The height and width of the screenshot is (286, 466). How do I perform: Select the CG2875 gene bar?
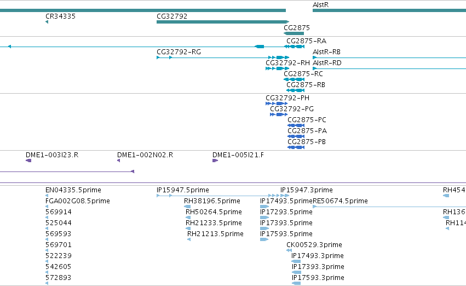[294, 33]
